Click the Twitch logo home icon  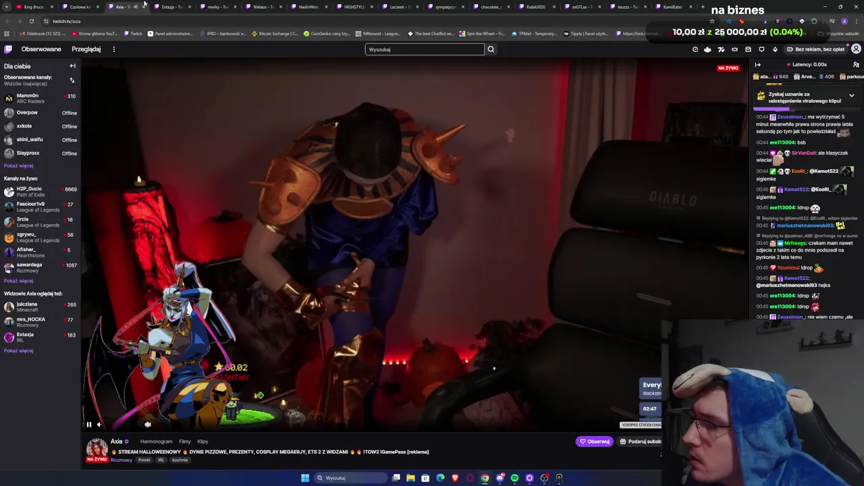point(8,49)
